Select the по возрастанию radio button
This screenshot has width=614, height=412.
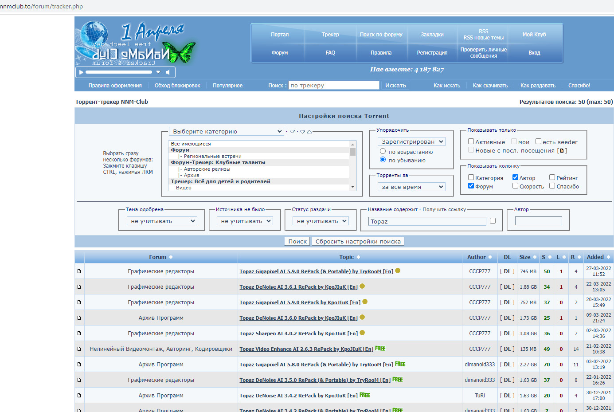click(x=383, y=151)
